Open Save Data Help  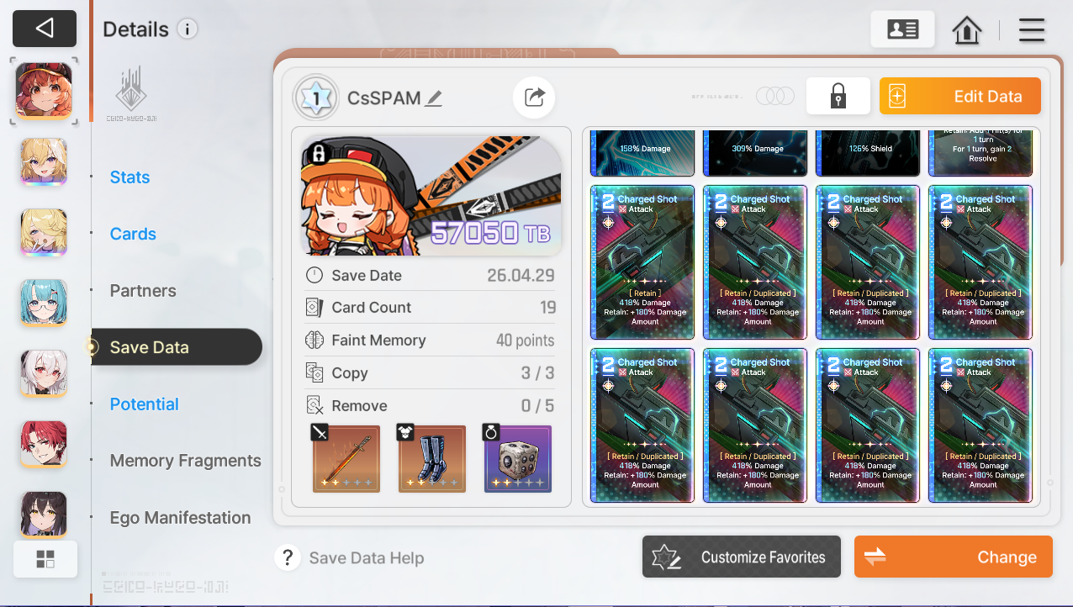tap(366, 558)
